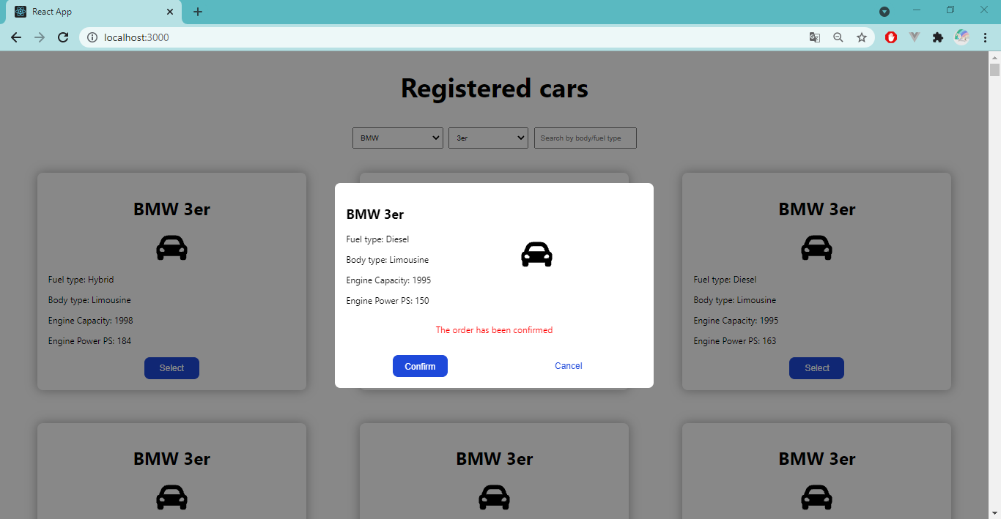Open the BMW brand dropdown

tap(397, 138)
